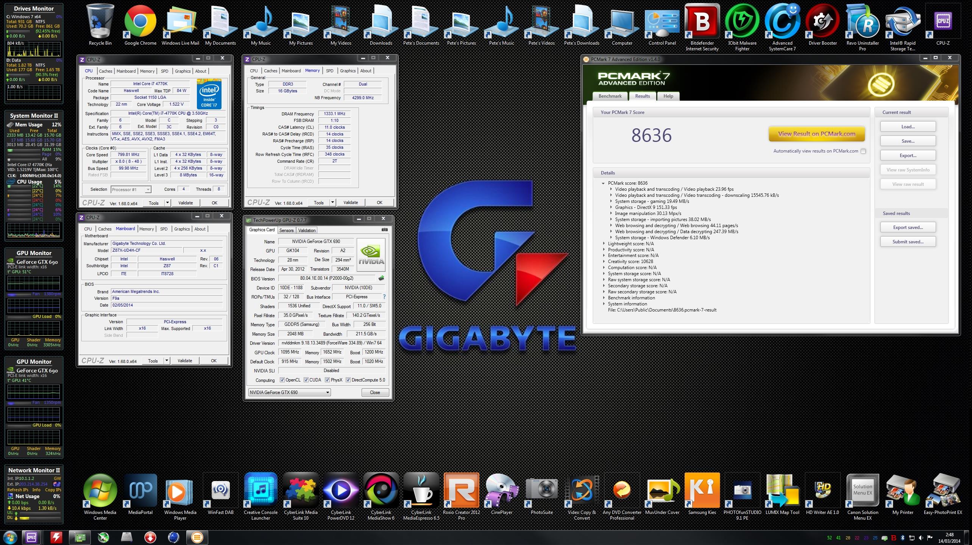972x545 pixels.
Task: Toggle the OpenCL checkbox in GPU-Z
Action: tap(282, 380)
